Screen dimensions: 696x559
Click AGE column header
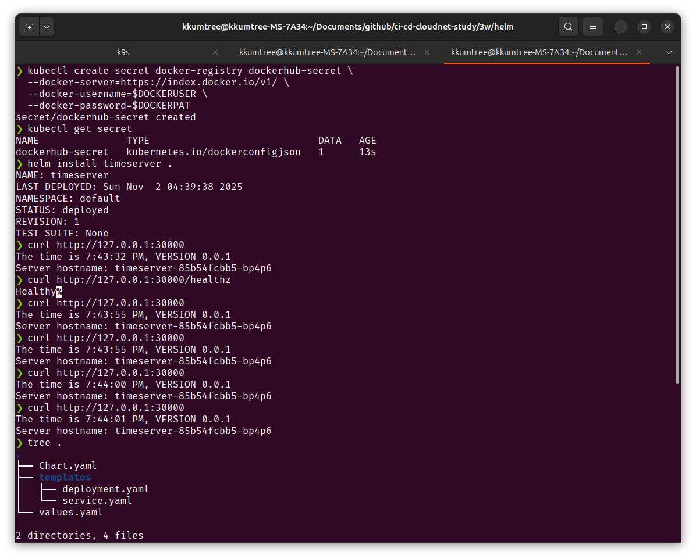[368, 141]
